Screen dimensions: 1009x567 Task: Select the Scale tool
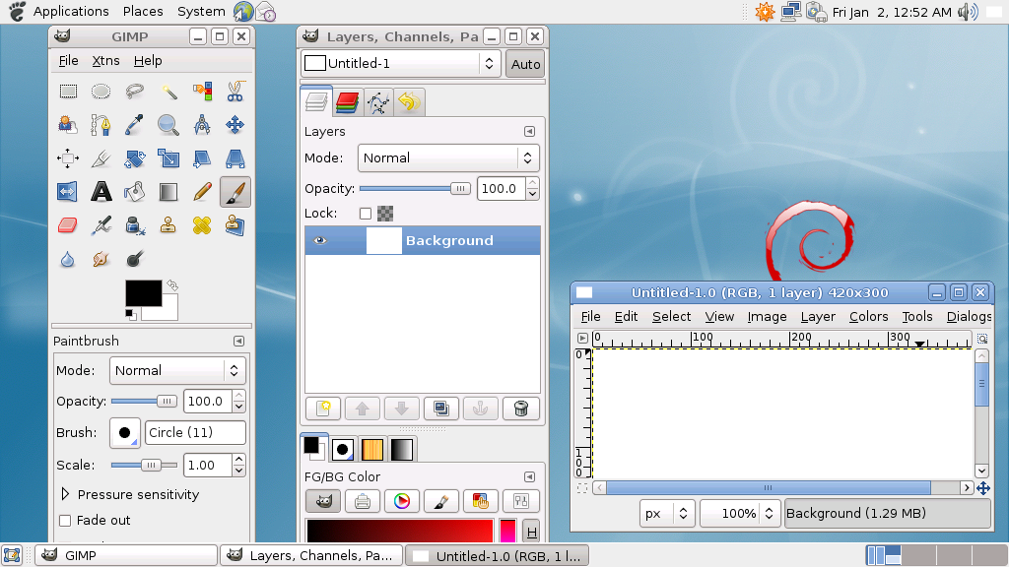(168, 158)
